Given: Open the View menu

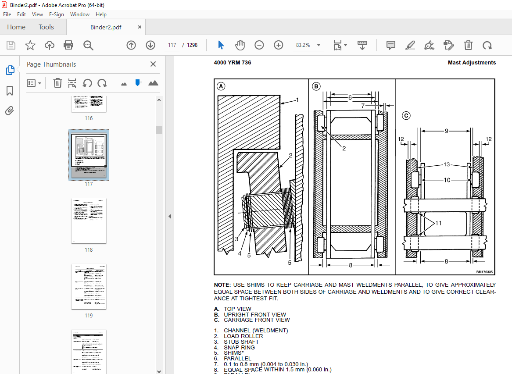Looking at the screenshot, I should tap(37, 14).
